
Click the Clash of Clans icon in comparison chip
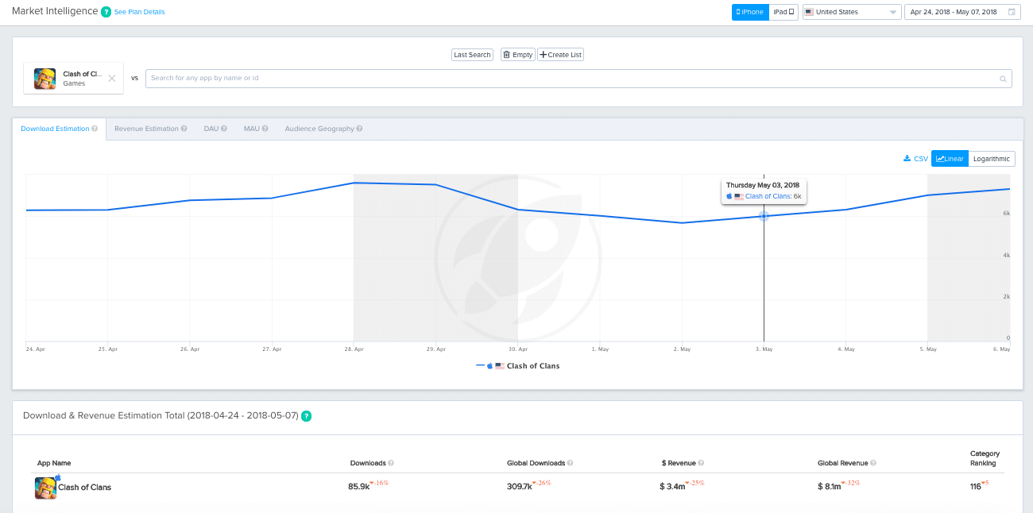(x=44, y=79)
